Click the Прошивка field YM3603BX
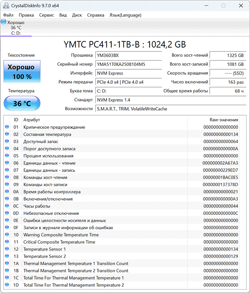Screen dimensions: 250x293 point(128,56)
